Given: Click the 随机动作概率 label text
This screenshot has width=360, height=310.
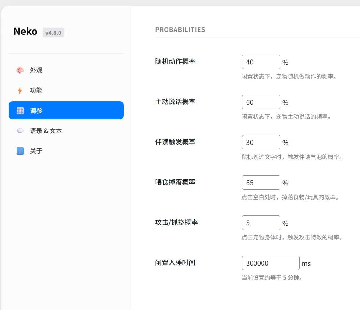Looking at the screenshot, I should pos(175,61).
